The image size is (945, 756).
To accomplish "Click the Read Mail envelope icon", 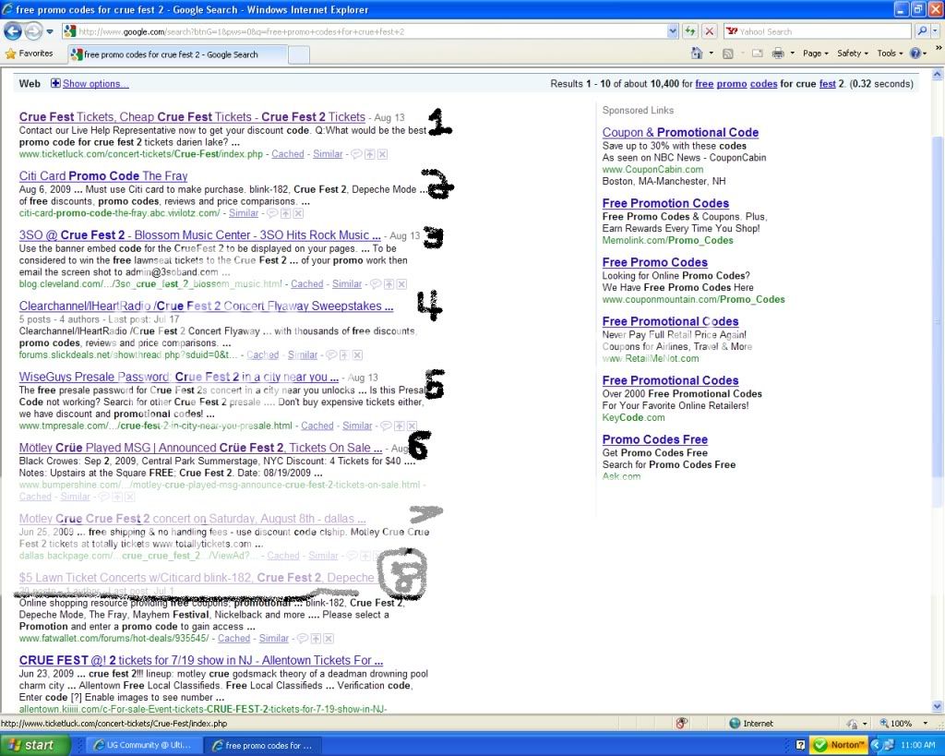I will click(758, 54).
